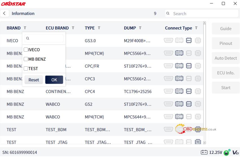Image resolution: width=240 pixels, height=157 pixels.
Task: Select the bench connector icon in CPC/FR row
Action: (x=179, y=66)
